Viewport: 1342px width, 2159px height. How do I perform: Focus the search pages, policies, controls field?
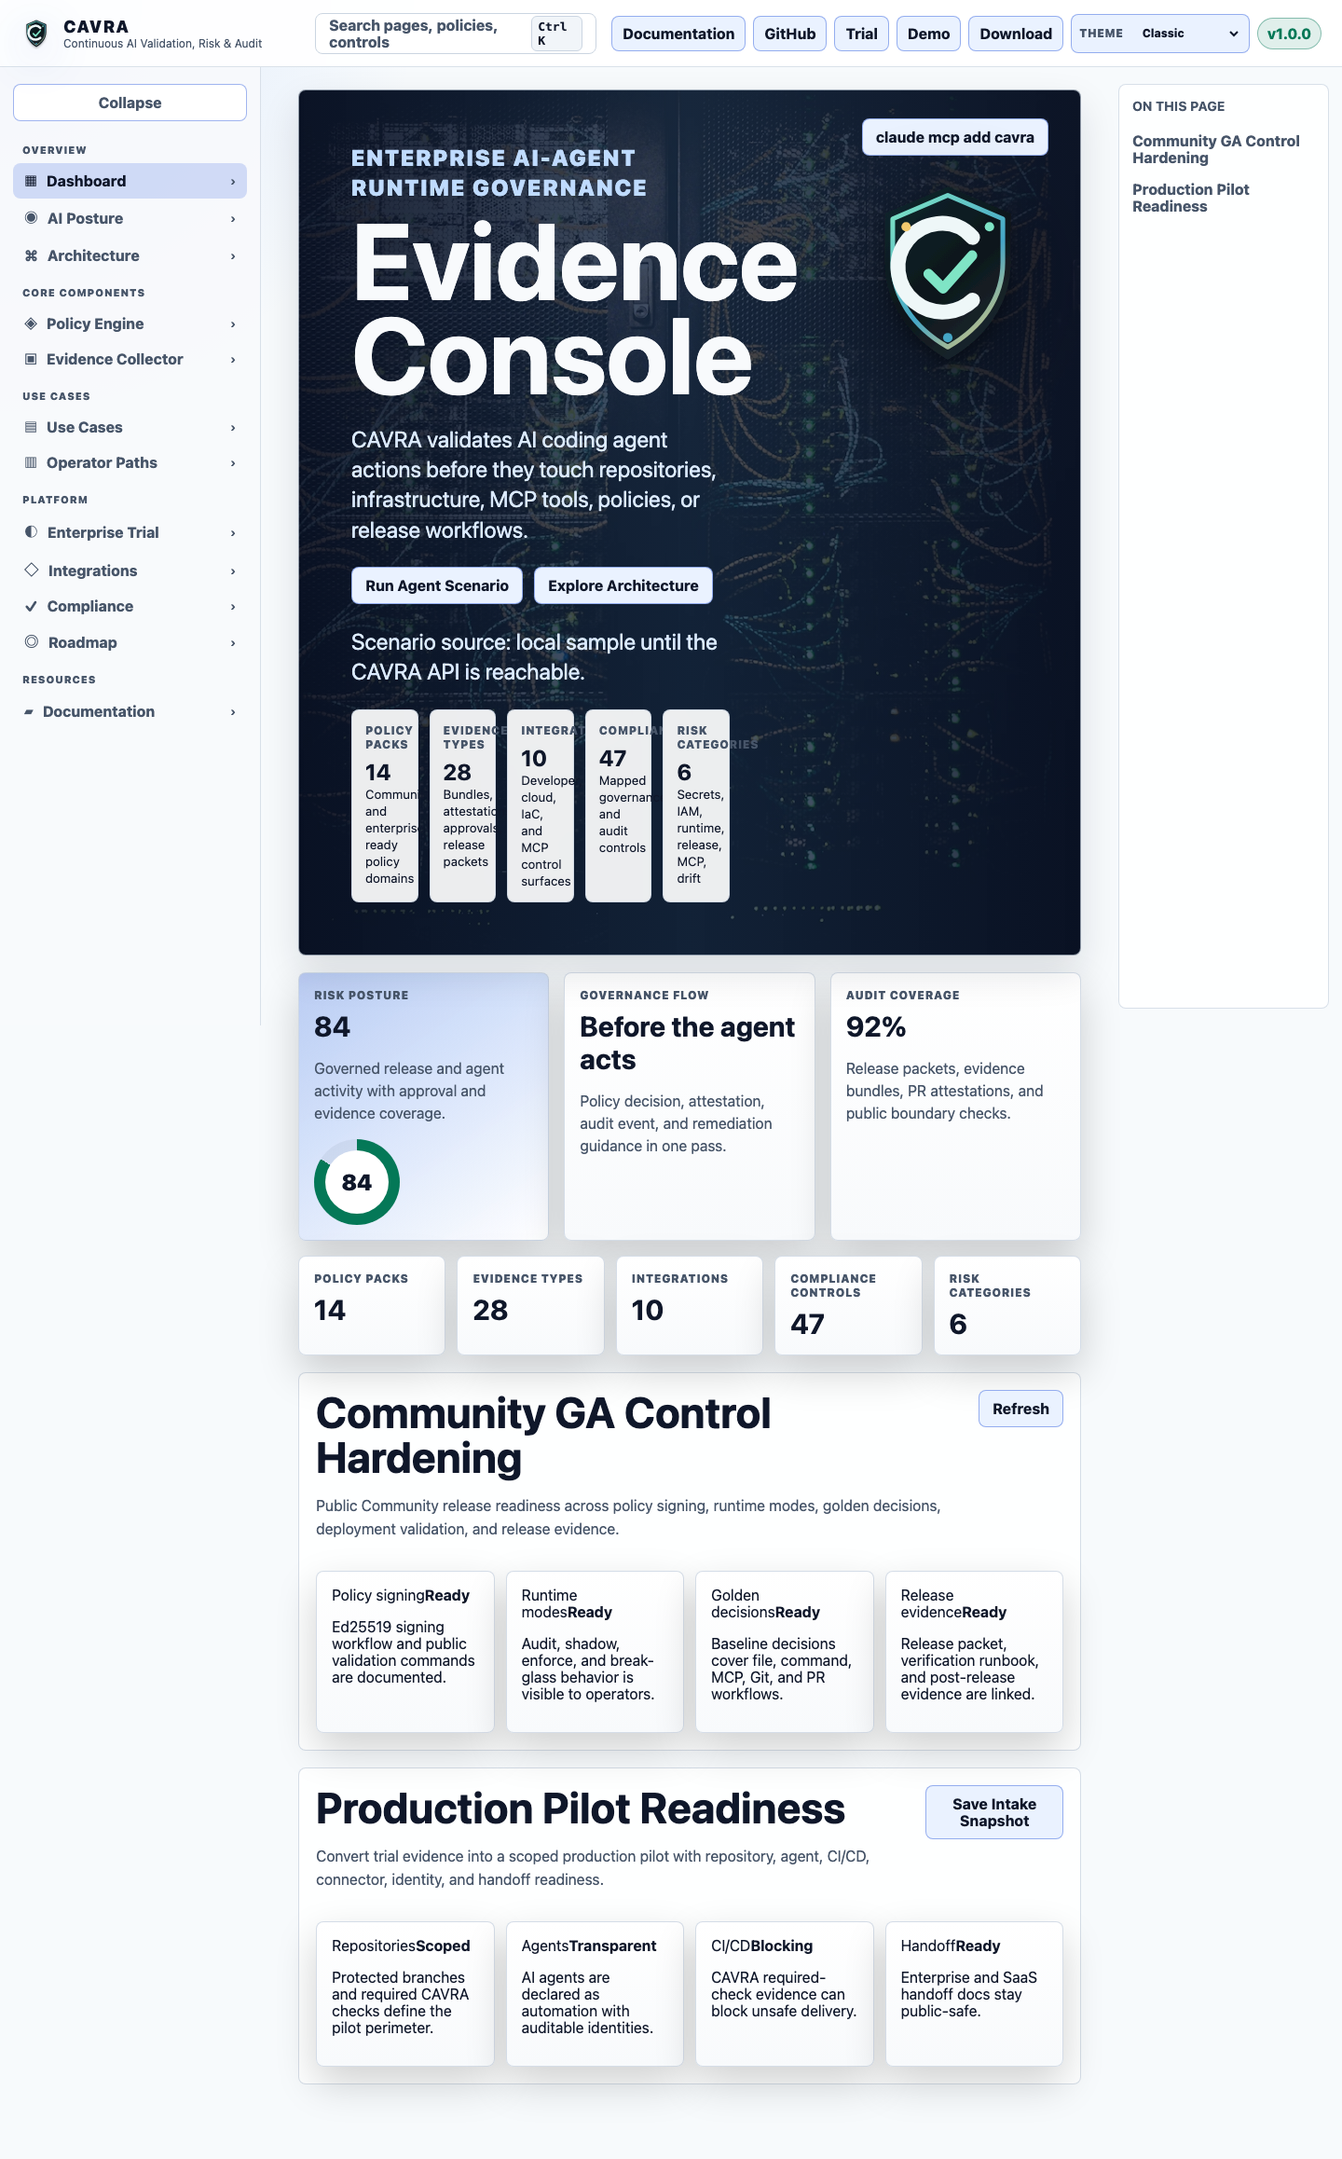[x=456, y=34]
